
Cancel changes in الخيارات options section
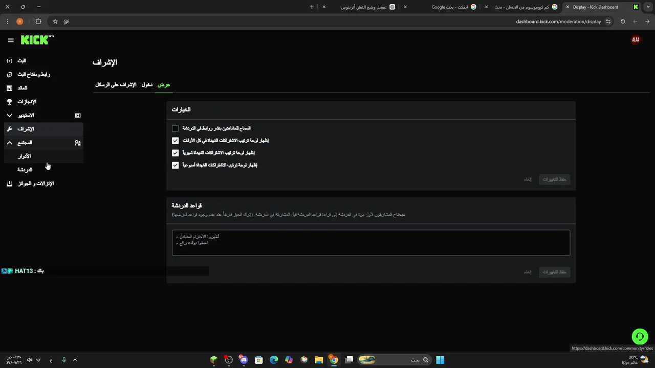click(528, 179)
